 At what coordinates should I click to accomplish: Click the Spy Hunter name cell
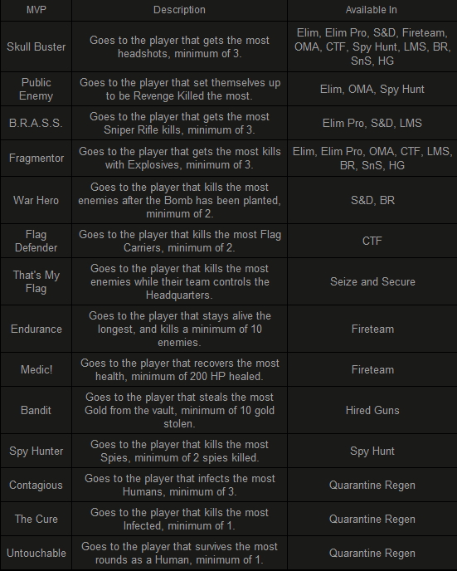pyautogui.click(x=36, y=451)
